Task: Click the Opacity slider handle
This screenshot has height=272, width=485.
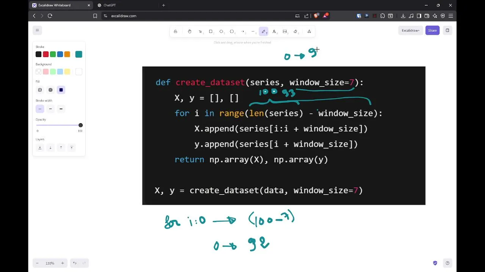Action: click(x=80, y=125)
